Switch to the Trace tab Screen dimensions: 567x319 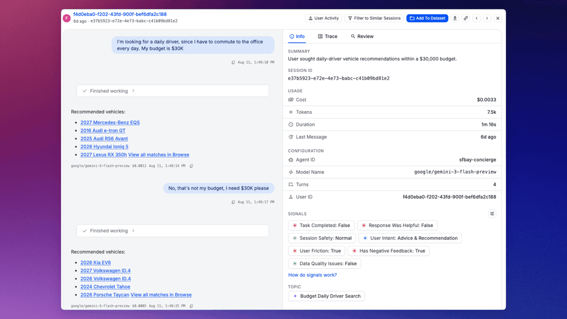point(327,36)
